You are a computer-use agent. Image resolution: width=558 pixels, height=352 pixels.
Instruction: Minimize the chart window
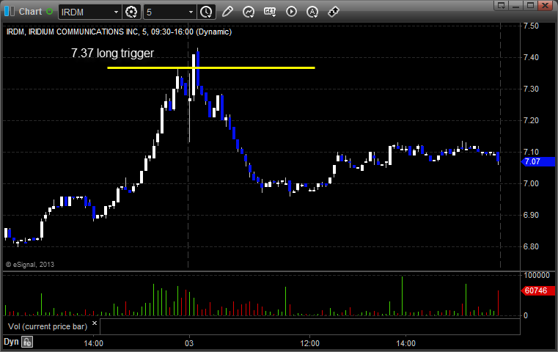coord(516,5)
